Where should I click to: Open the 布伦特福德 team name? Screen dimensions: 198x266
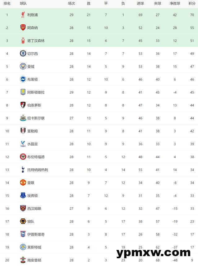click(x=36, y=157)
